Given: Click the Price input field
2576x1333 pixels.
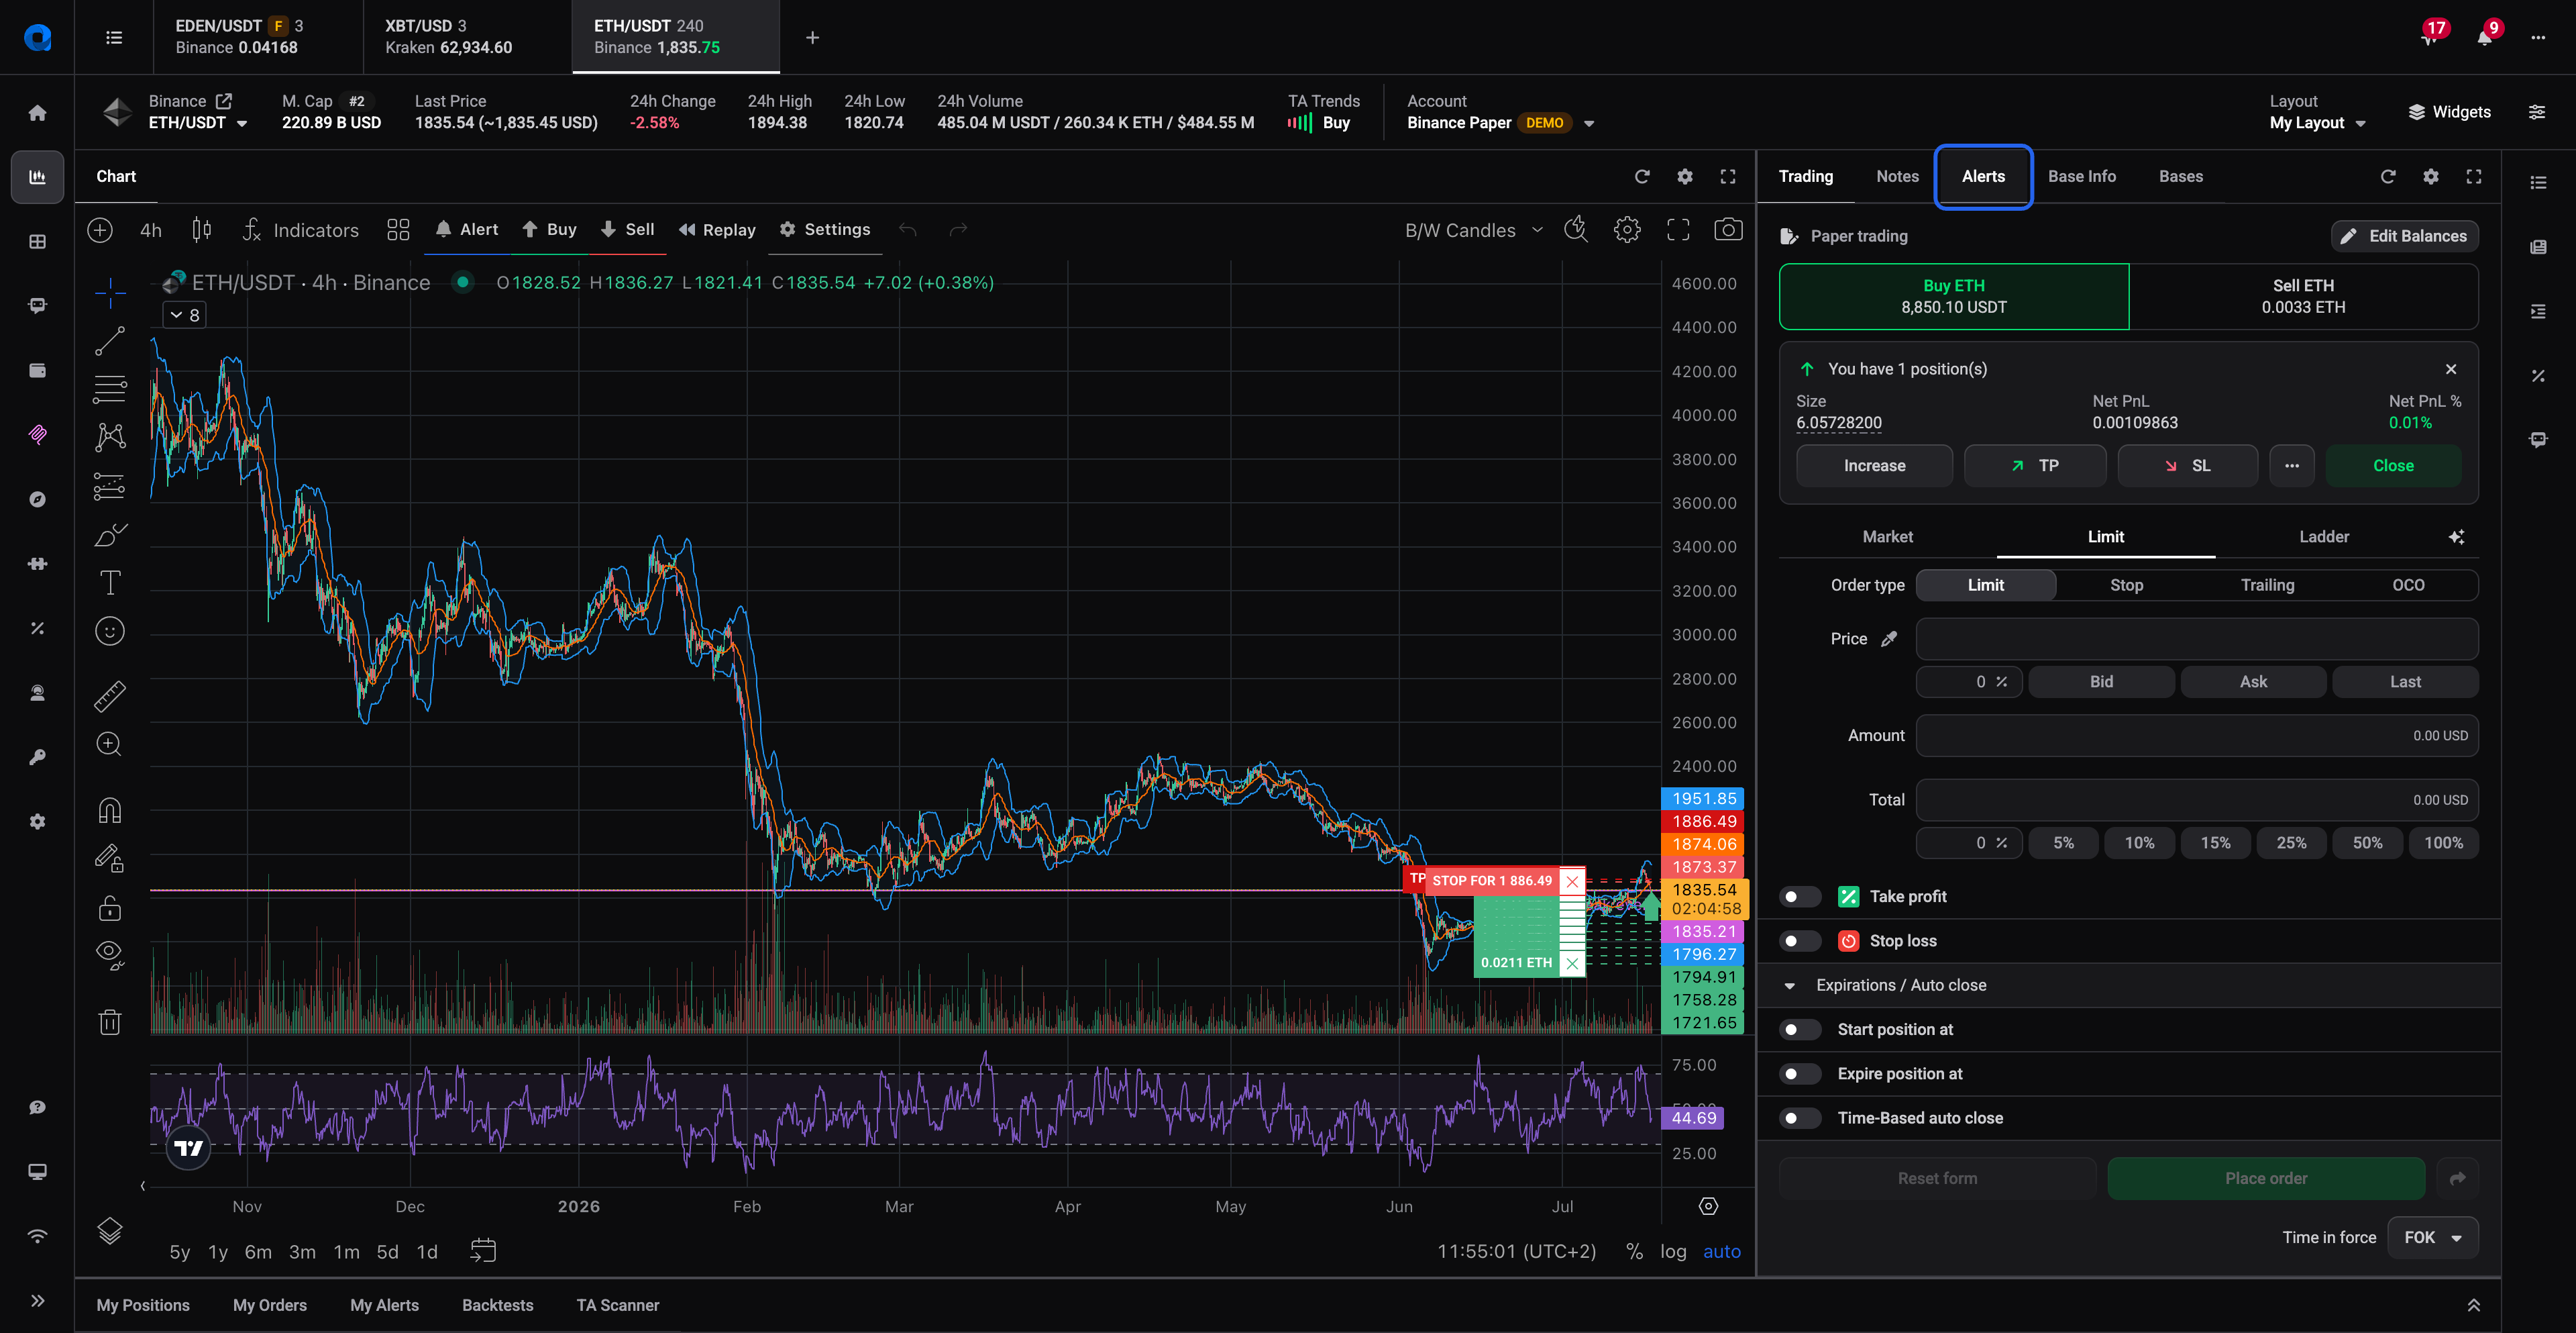Looking at the screenshot, I should click(x=2196, y=638).
